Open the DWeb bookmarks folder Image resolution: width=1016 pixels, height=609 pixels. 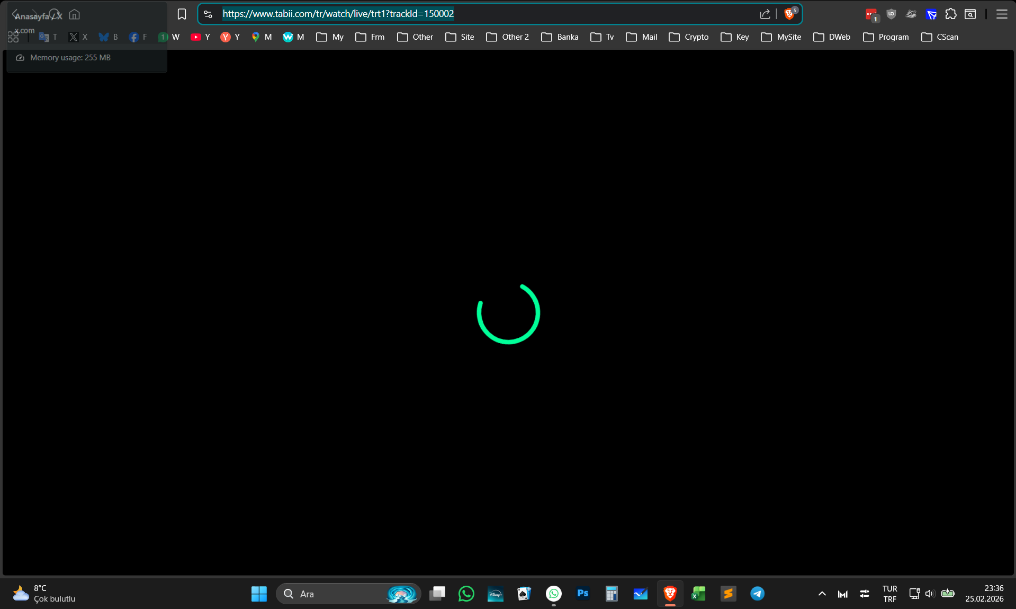click(832, 37)
